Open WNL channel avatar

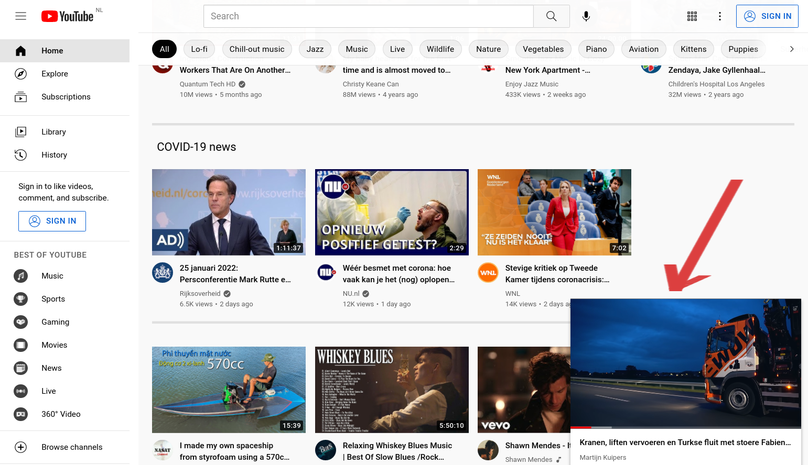pos(488,273)
